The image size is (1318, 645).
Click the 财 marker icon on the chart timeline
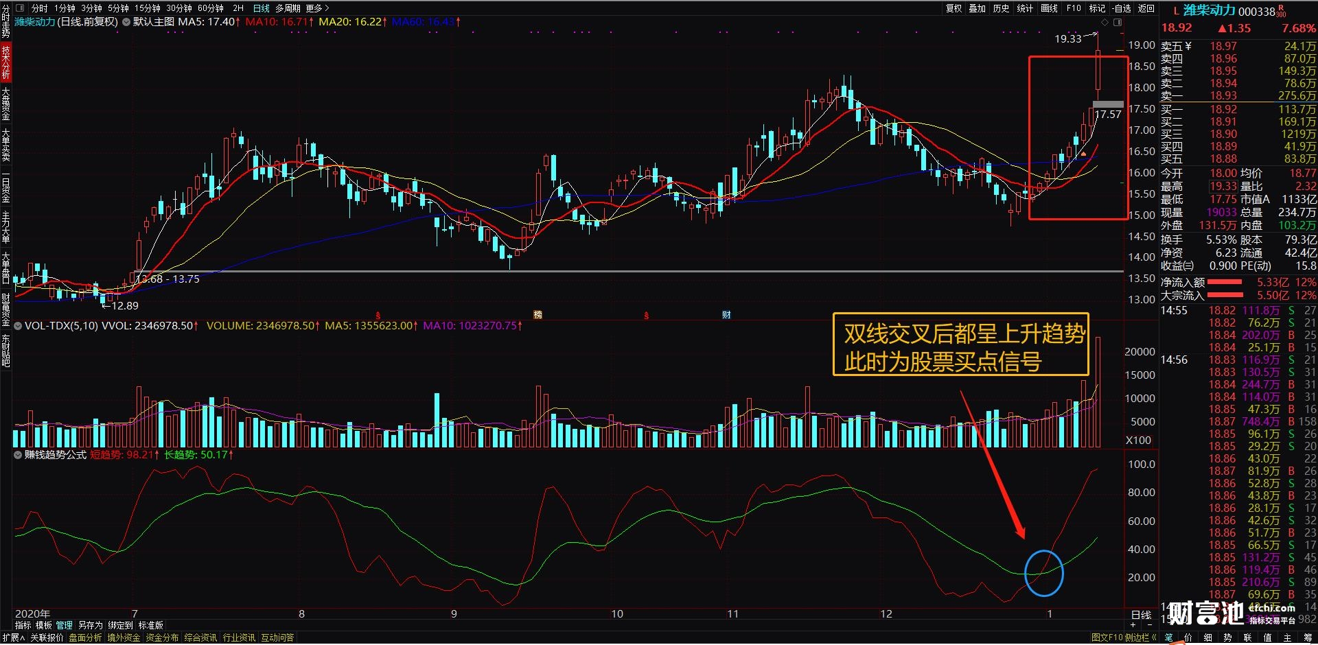pyautogui.click(x=726, y=315)
